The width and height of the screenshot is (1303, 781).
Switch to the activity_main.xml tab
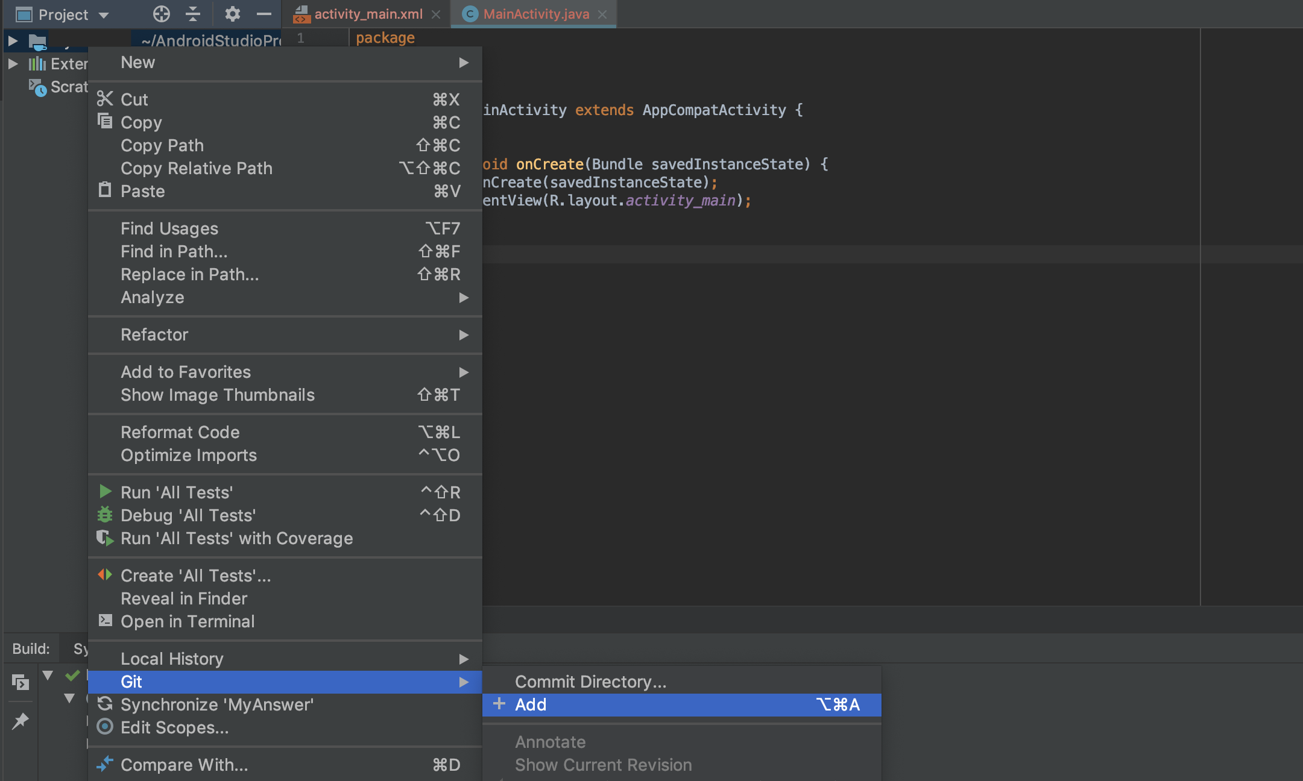coord(368,14)
